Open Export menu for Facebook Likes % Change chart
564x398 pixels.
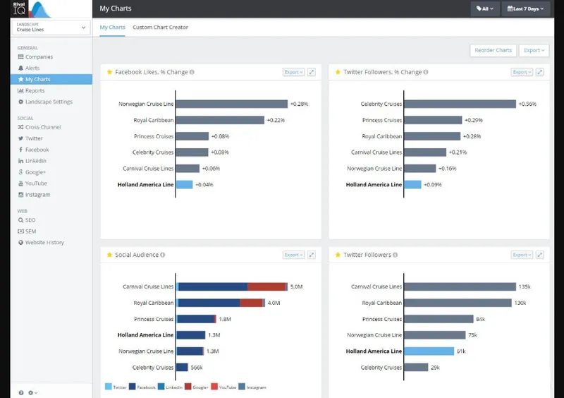click(293, 72)
